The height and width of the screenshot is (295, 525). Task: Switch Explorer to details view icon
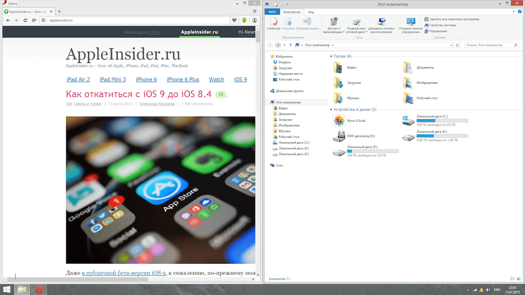512,279
